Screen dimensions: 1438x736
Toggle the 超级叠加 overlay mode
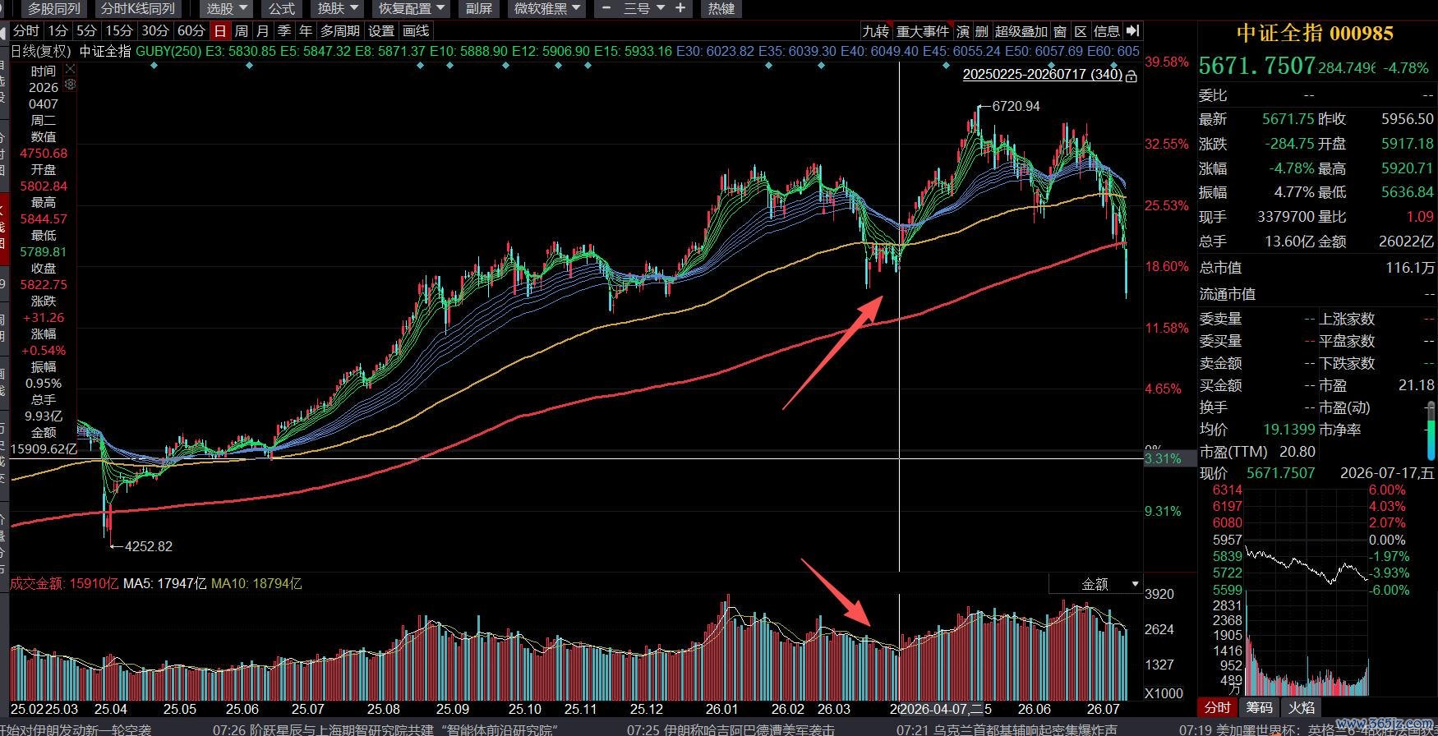(x=1021, y=31)
